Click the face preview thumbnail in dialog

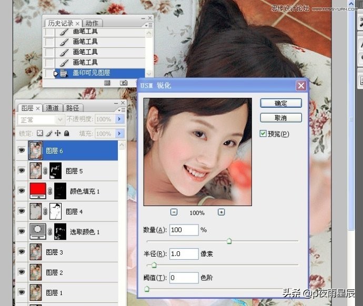point(197,152)
